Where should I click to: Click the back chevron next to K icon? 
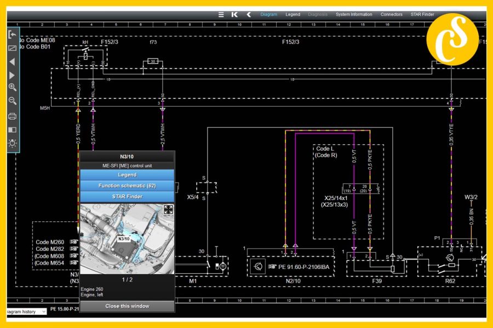[248, 15]
